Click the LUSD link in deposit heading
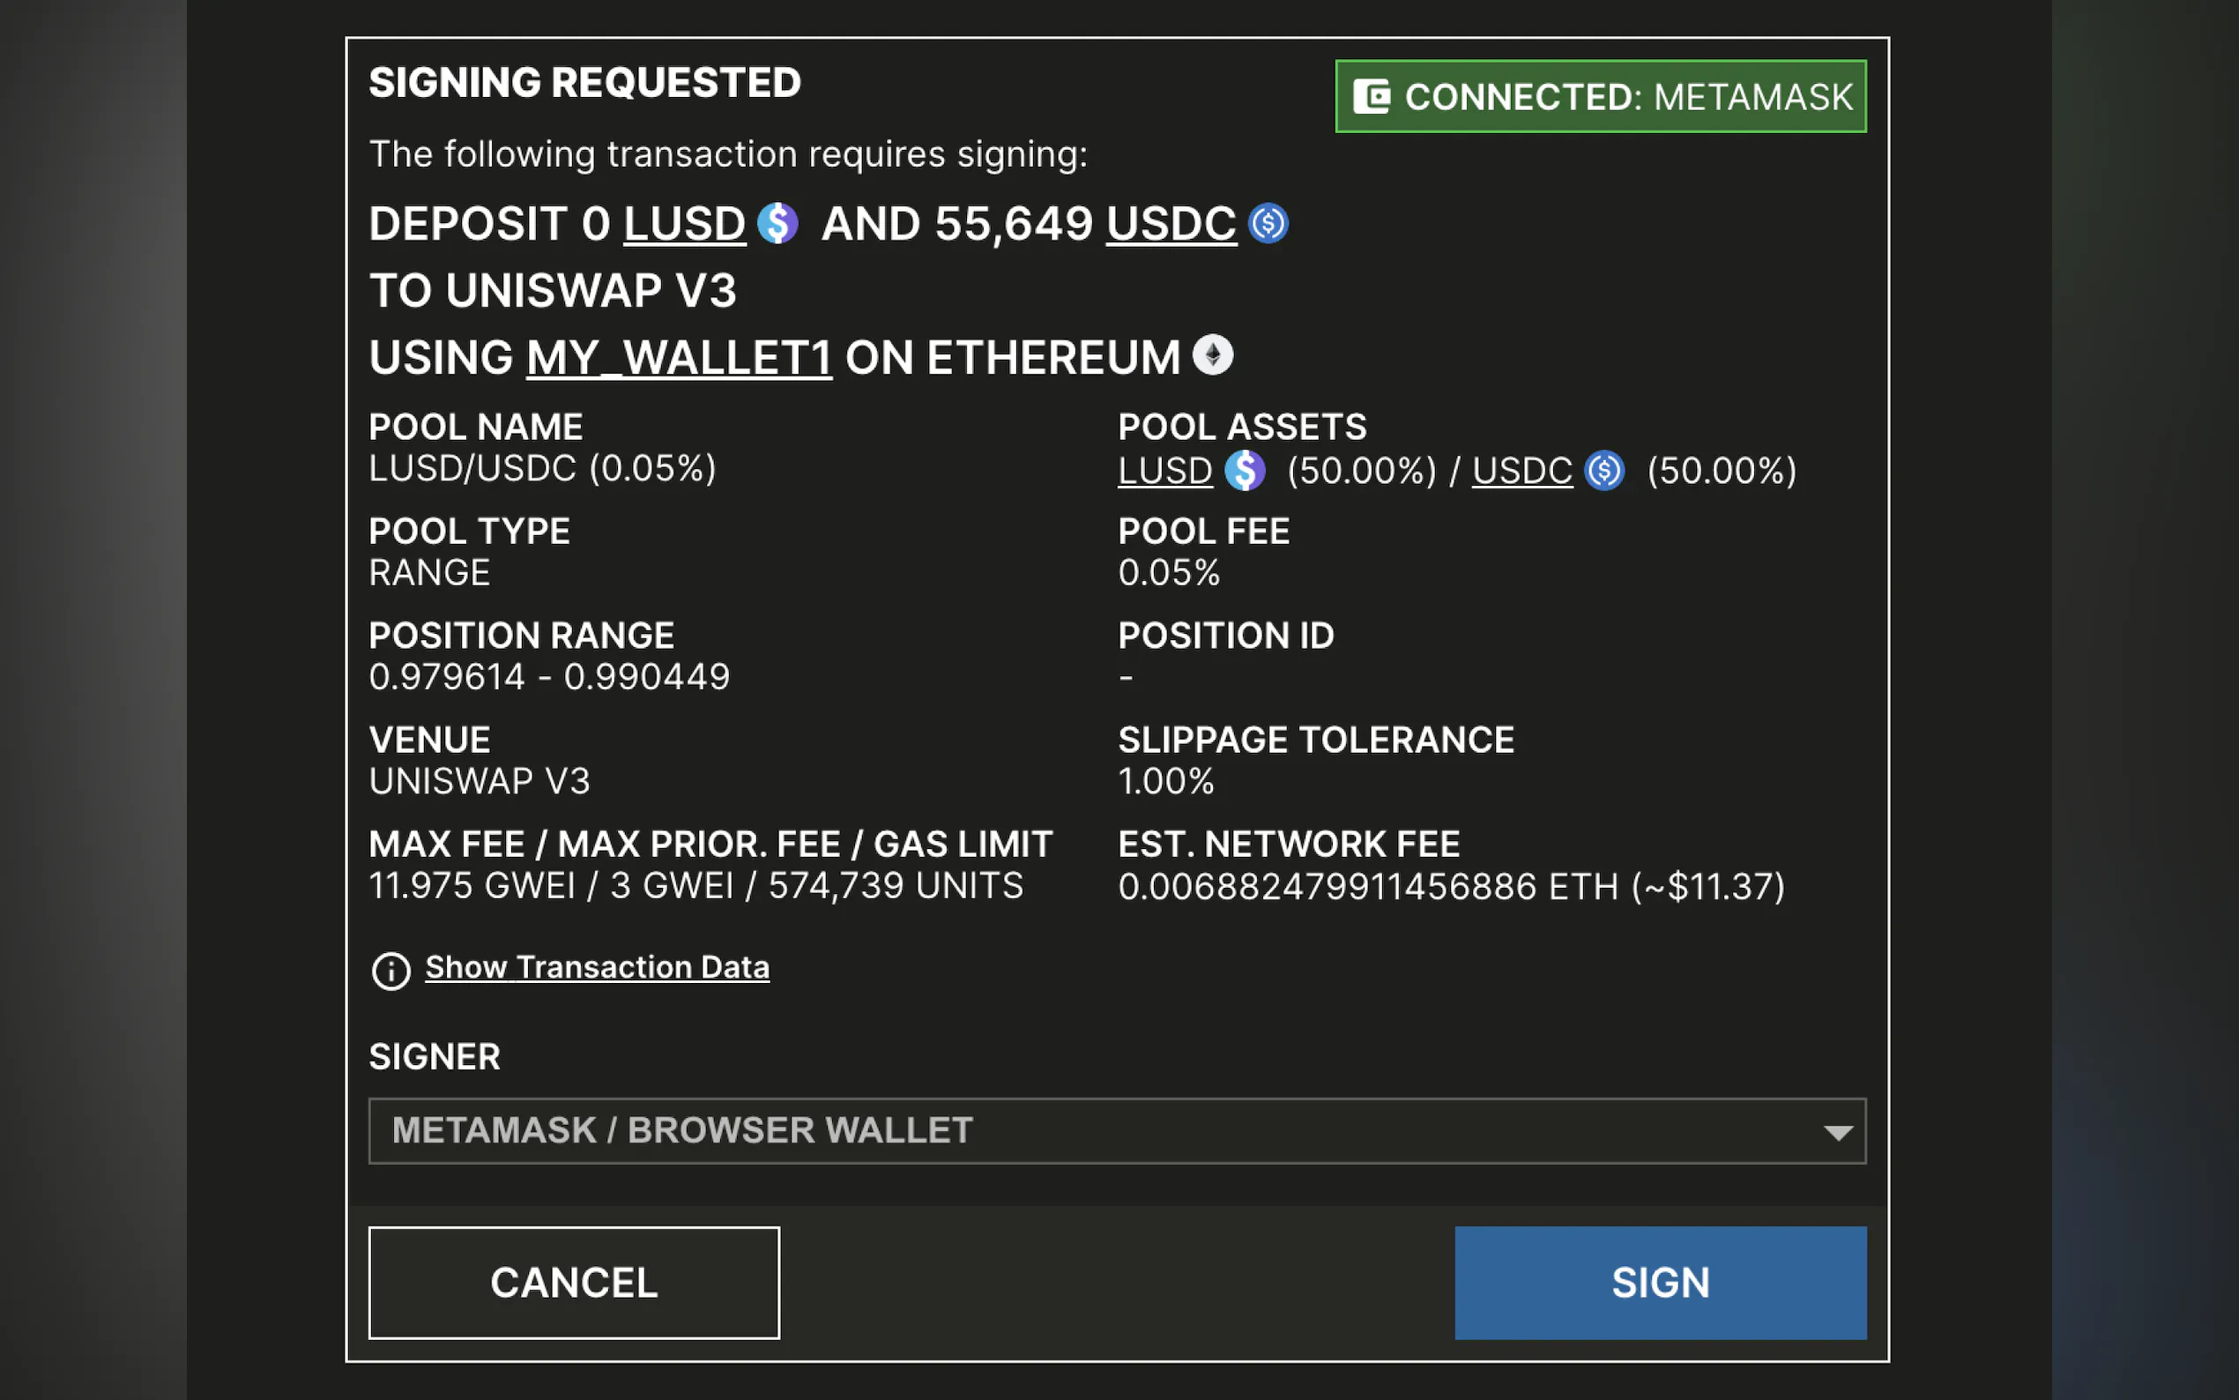Image resolution: width=2239 pixels, height=1400 pixels. (x=684, y=224)
